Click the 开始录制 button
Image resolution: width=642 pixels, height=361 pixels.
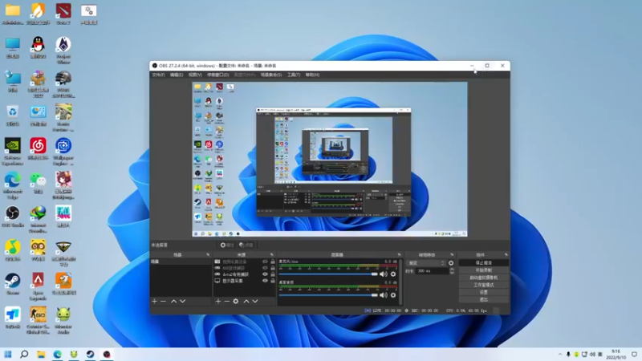click(484, 270)
